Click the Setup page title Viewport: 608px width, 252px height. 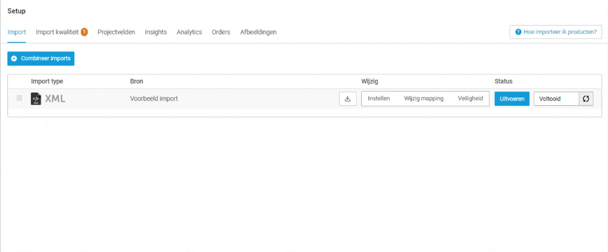(x=16, y=12)
